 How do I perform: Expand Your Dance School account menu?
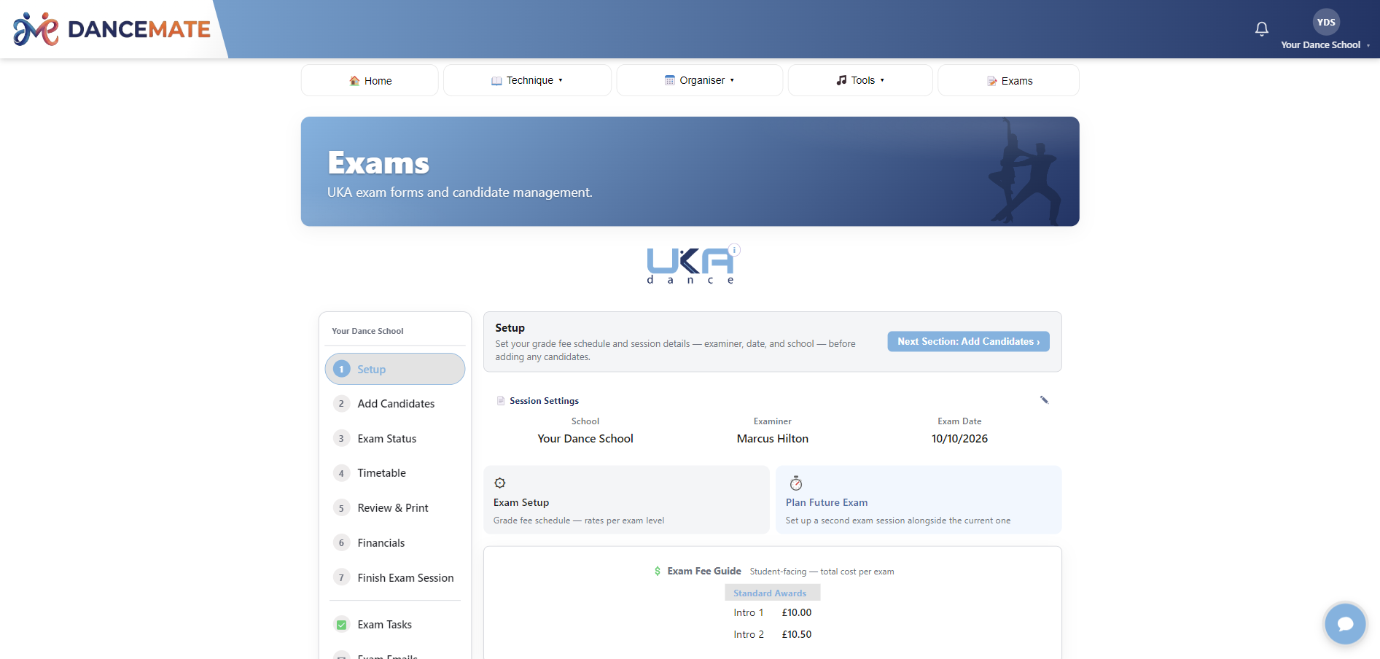(x=1325, y=45)
